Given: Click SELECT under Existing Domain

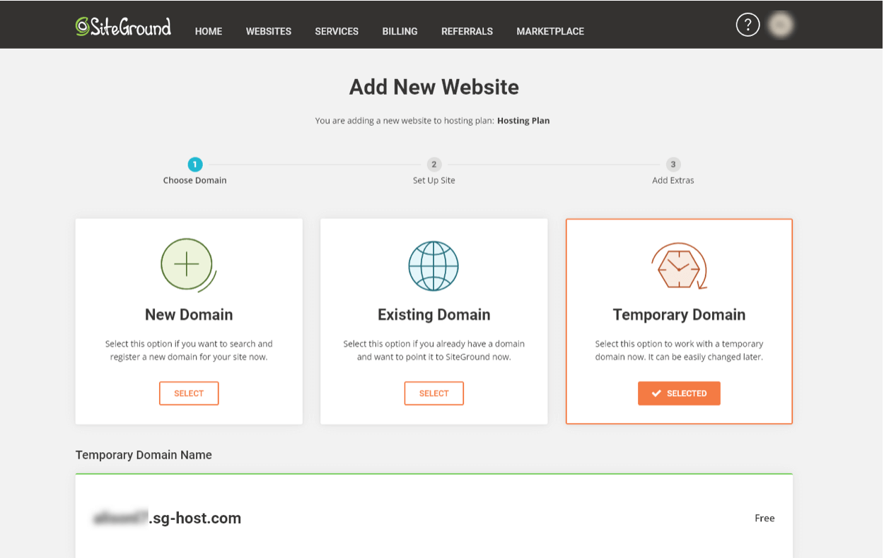Looking at the screenshot, I should click(x=434, y=393).
